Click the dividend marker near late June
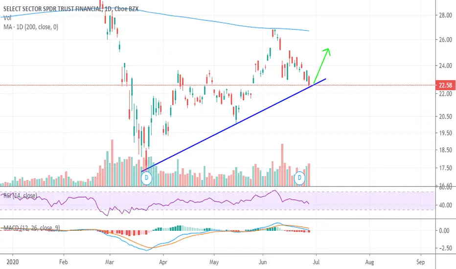The image size is (456, 269). 299,178
